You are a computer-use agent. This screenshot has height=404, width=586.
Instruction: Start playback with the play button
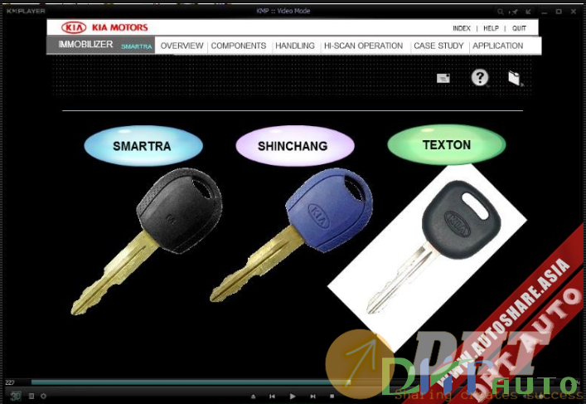(x=293, y=397)
